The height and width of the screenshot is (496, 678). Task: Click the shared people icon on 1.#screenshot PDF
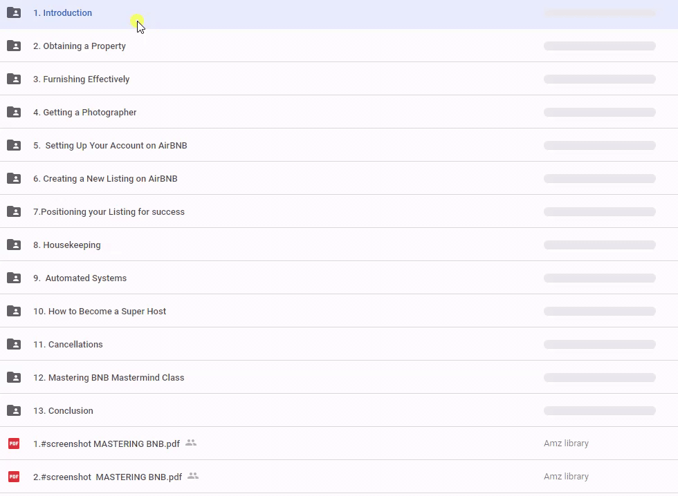(191, 443)
